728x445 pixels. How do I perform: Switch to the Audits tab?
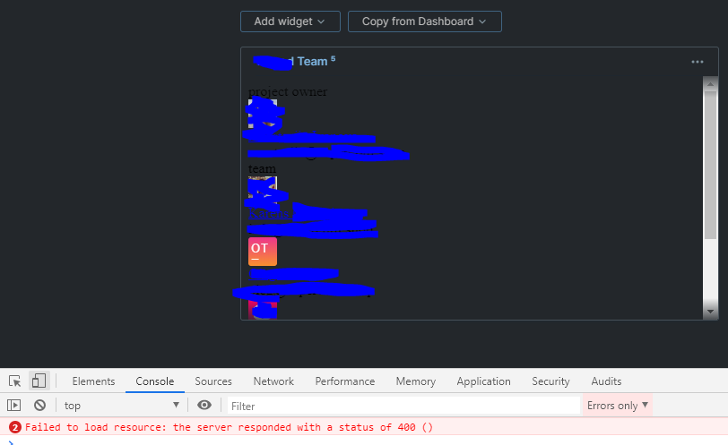coord(606,381)
